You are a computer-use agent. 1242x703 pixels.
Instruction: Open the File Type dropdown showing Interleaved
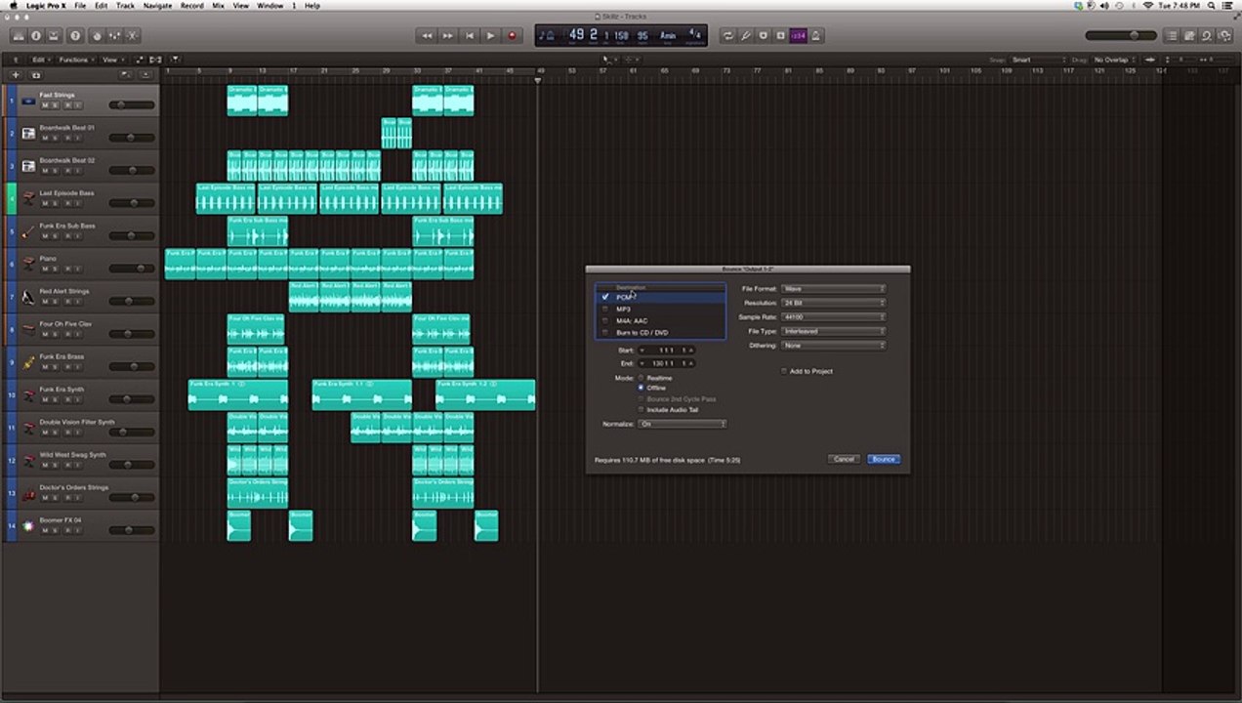point(834,331)
